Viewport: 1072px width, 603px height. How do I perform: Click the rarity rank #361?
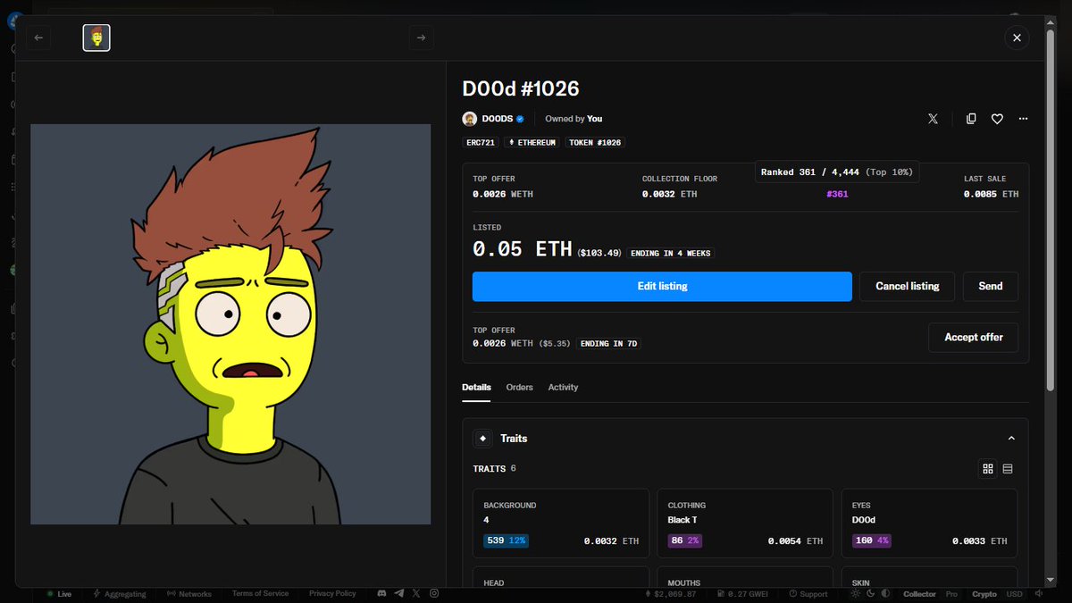pyautogui.click(x=837, y=194)
